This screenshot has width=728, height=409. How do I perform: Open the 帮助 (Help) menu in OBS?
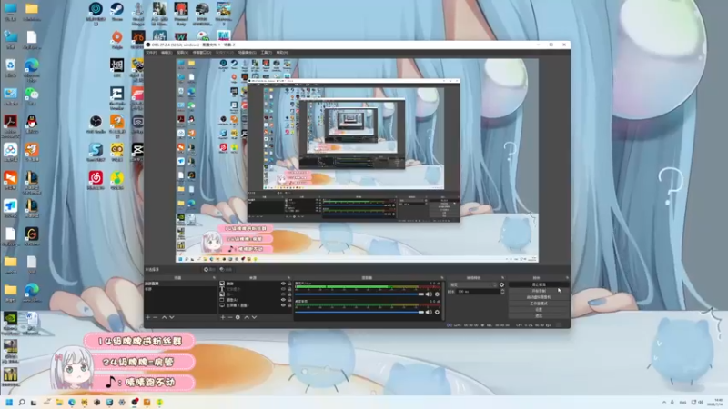coord(282,53)
